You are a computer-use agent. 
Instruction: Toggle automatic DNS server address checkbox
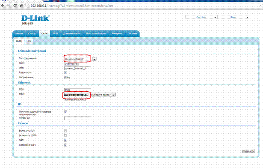pyautogui.click(x=65, y=112)
